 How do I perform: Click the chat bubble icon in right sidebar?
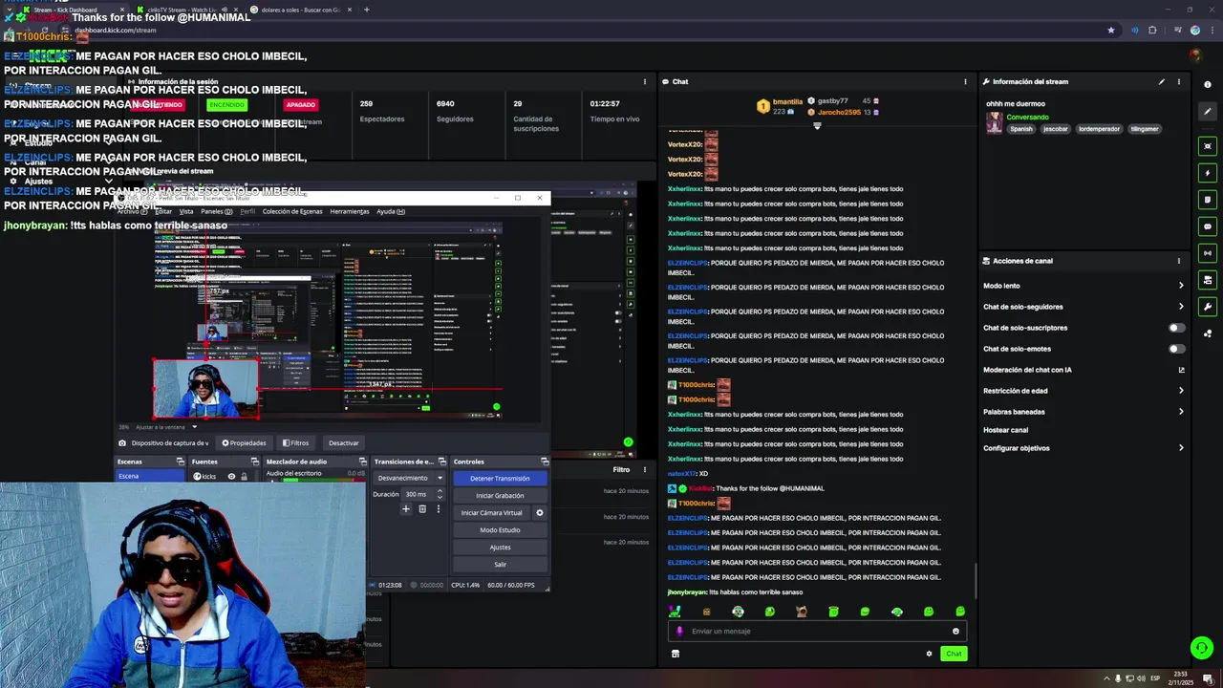point(1208,226)
